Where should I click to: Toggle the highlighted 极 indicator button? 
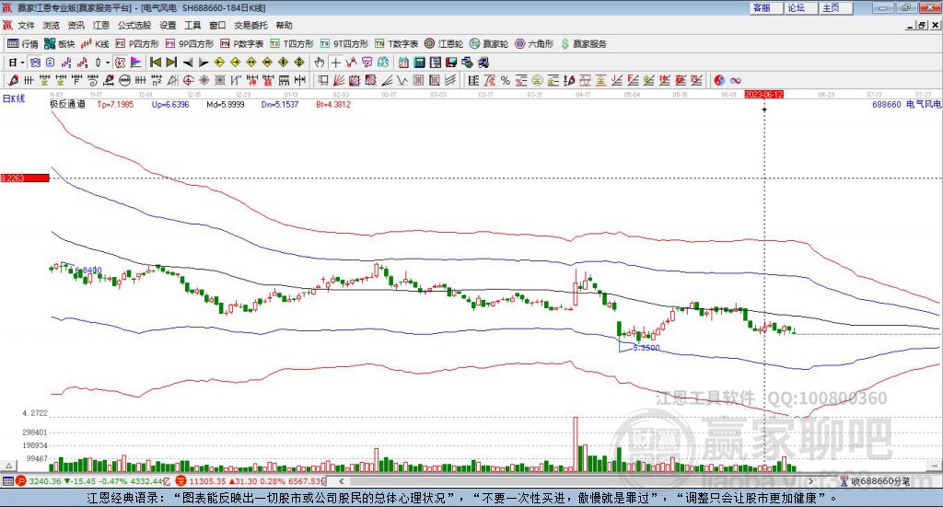pyautogui.click(x=121, y=63)
